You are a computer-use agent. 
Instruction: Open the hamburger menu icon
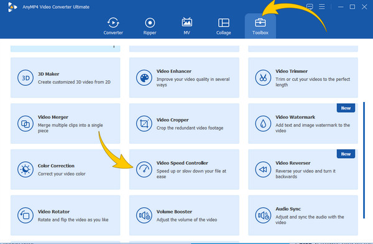point(322,7)
